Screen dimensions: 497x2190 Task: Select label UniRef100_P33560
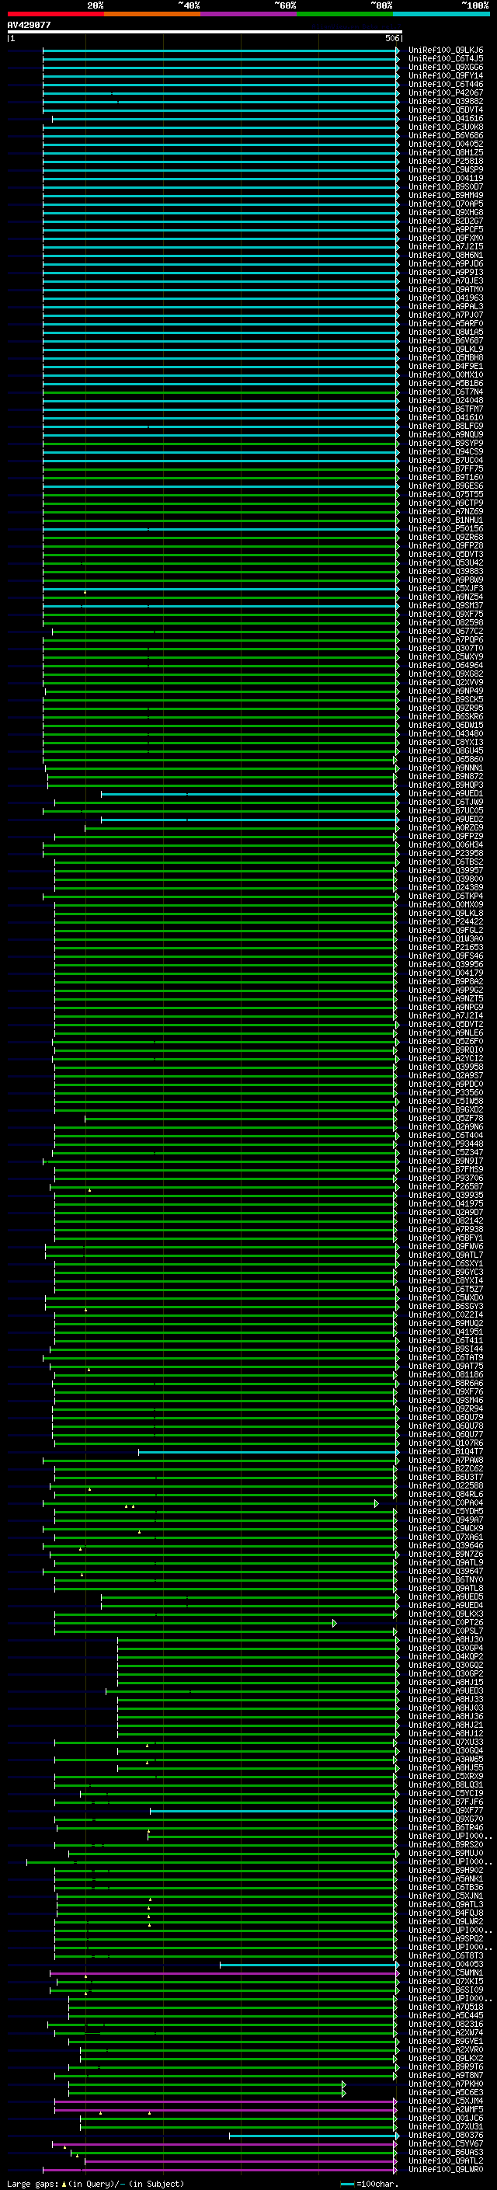(446, 1092)
